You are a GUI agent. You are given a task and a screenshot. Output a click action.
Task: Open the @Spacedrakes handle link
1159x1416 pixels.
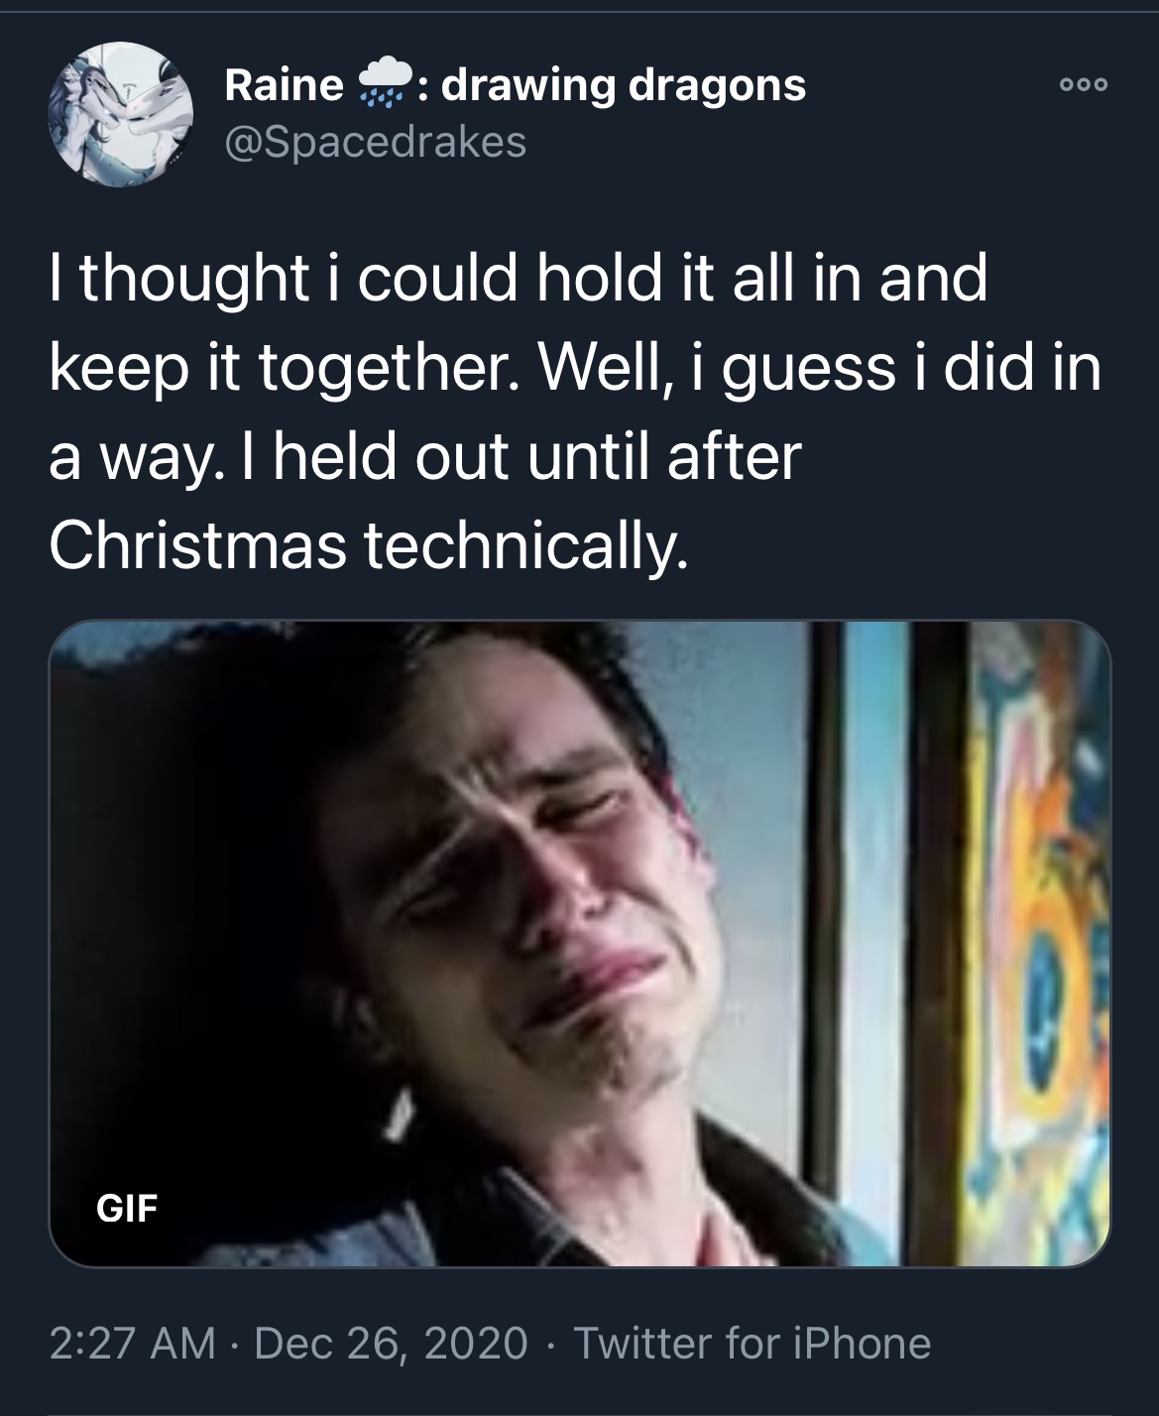coord(376,144)
